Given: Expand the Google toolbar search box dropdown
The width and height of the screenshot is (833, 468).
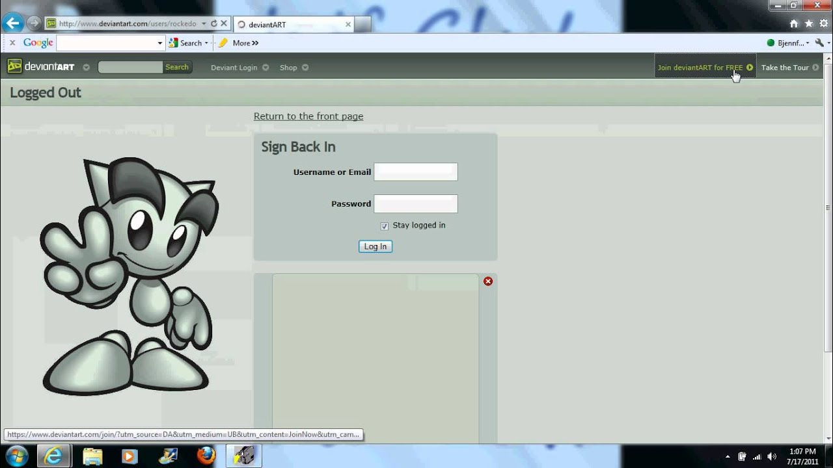Looking at the screenshot, I should click(160, 43).
